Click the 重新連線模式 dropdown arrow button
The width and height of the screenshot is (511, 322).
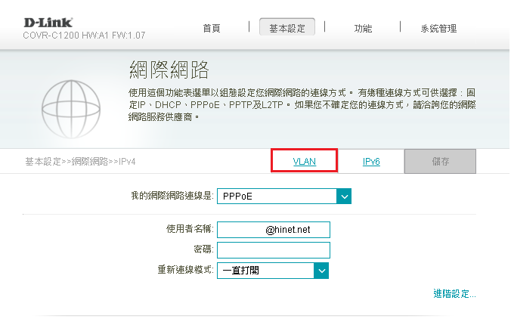tap(321, 270)
